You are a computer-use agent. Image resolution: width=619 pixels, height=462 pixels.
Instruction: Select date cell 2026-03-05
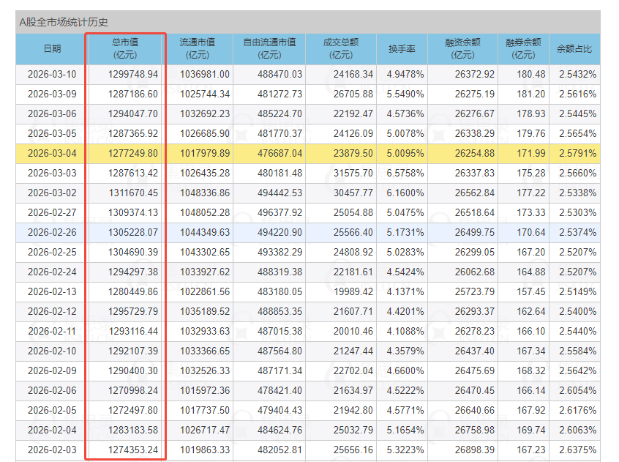pyautogui.click(x=52, y=133)
